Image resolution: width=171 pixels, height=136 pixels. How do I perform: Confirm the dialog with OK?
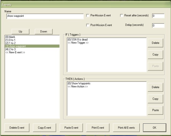click(x=154, y=128)
